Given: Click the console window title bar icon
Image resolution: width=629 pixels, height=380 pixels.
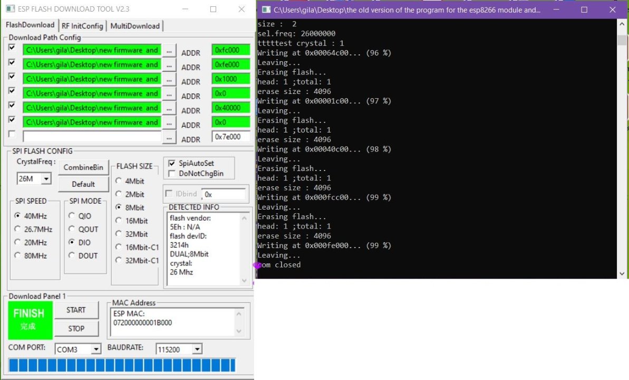Looking at the screenshot, I should point(266,9).
